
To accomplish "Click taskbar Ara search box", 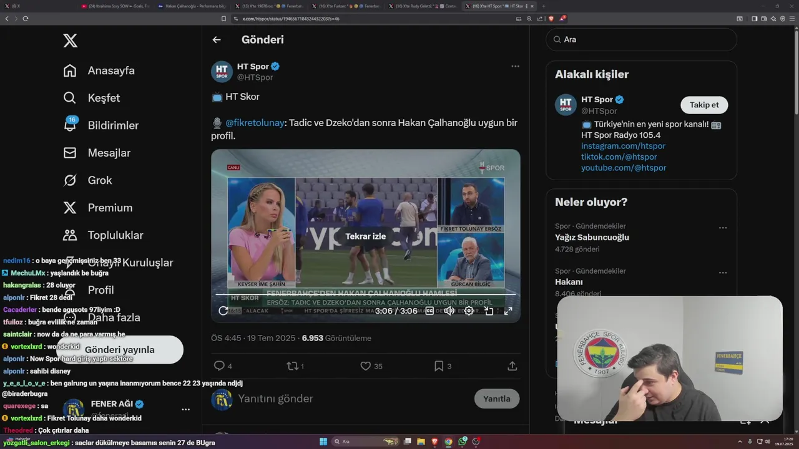I will [366, 442].
